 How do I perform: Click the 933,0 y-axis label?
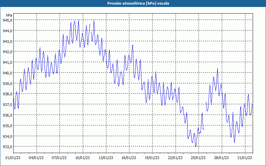tap(7, 147)
